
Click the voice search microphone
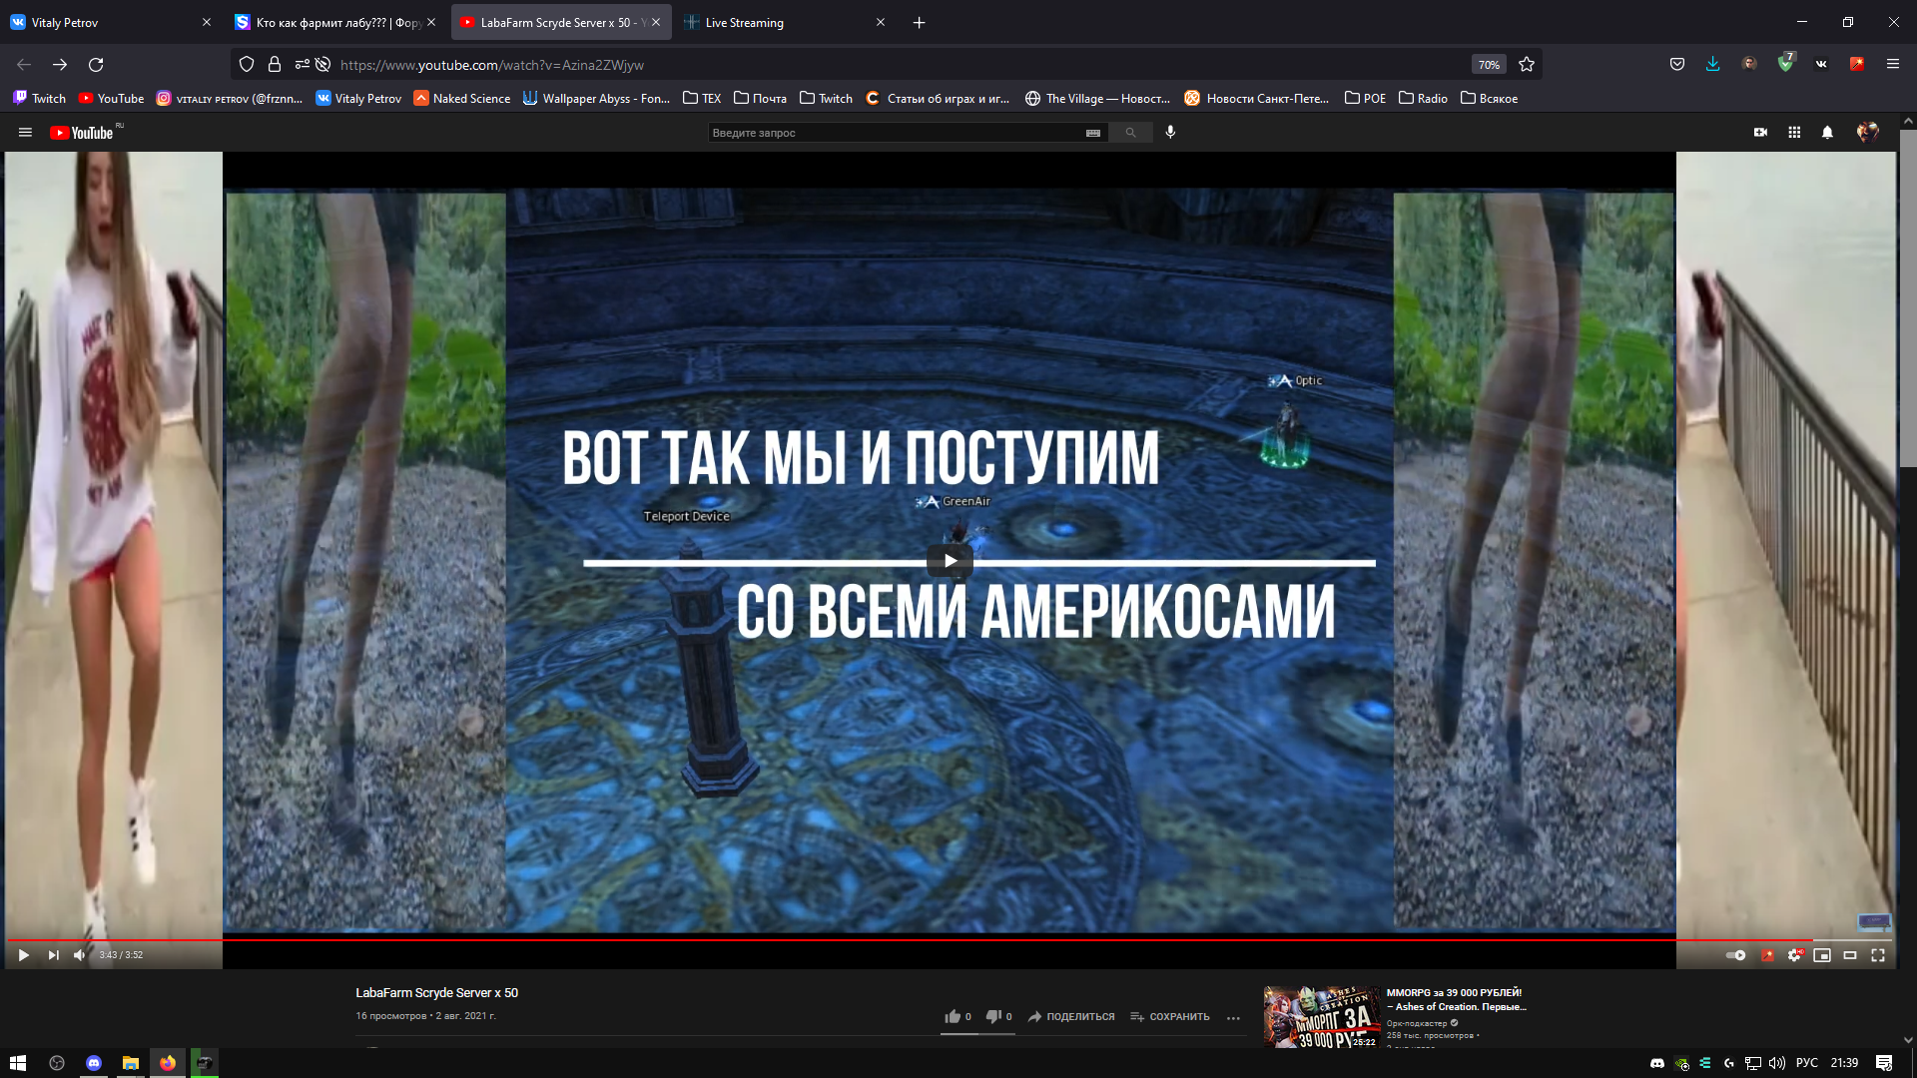click(1170, 132)
